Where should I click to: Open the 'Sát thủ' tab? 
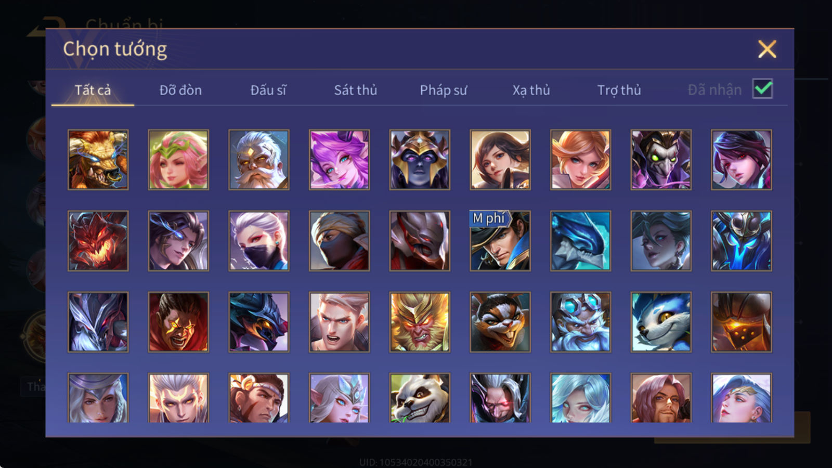356,90
